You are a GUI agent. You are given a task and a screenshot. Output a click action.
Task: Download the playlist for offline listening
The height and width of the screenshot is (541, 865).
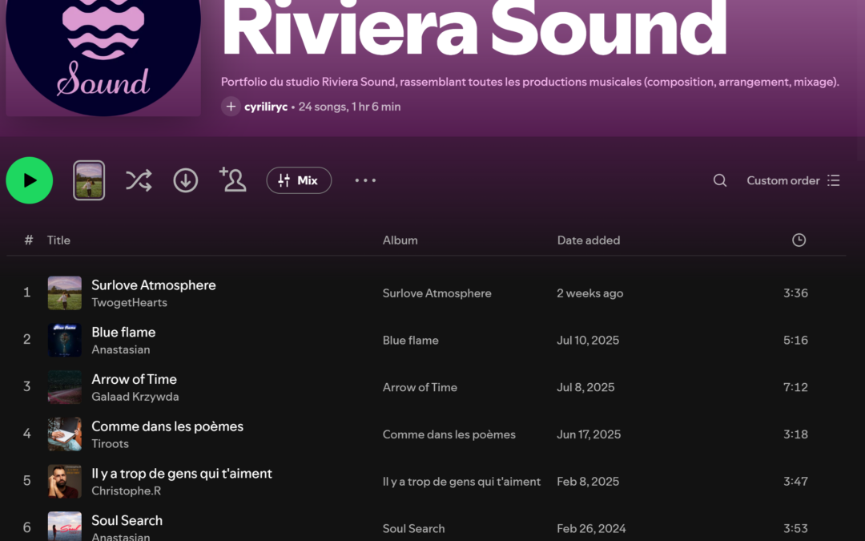coord(185,180)
